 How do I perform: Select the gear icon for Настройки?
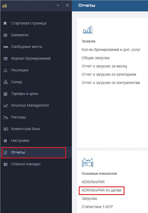pos(5,141)
